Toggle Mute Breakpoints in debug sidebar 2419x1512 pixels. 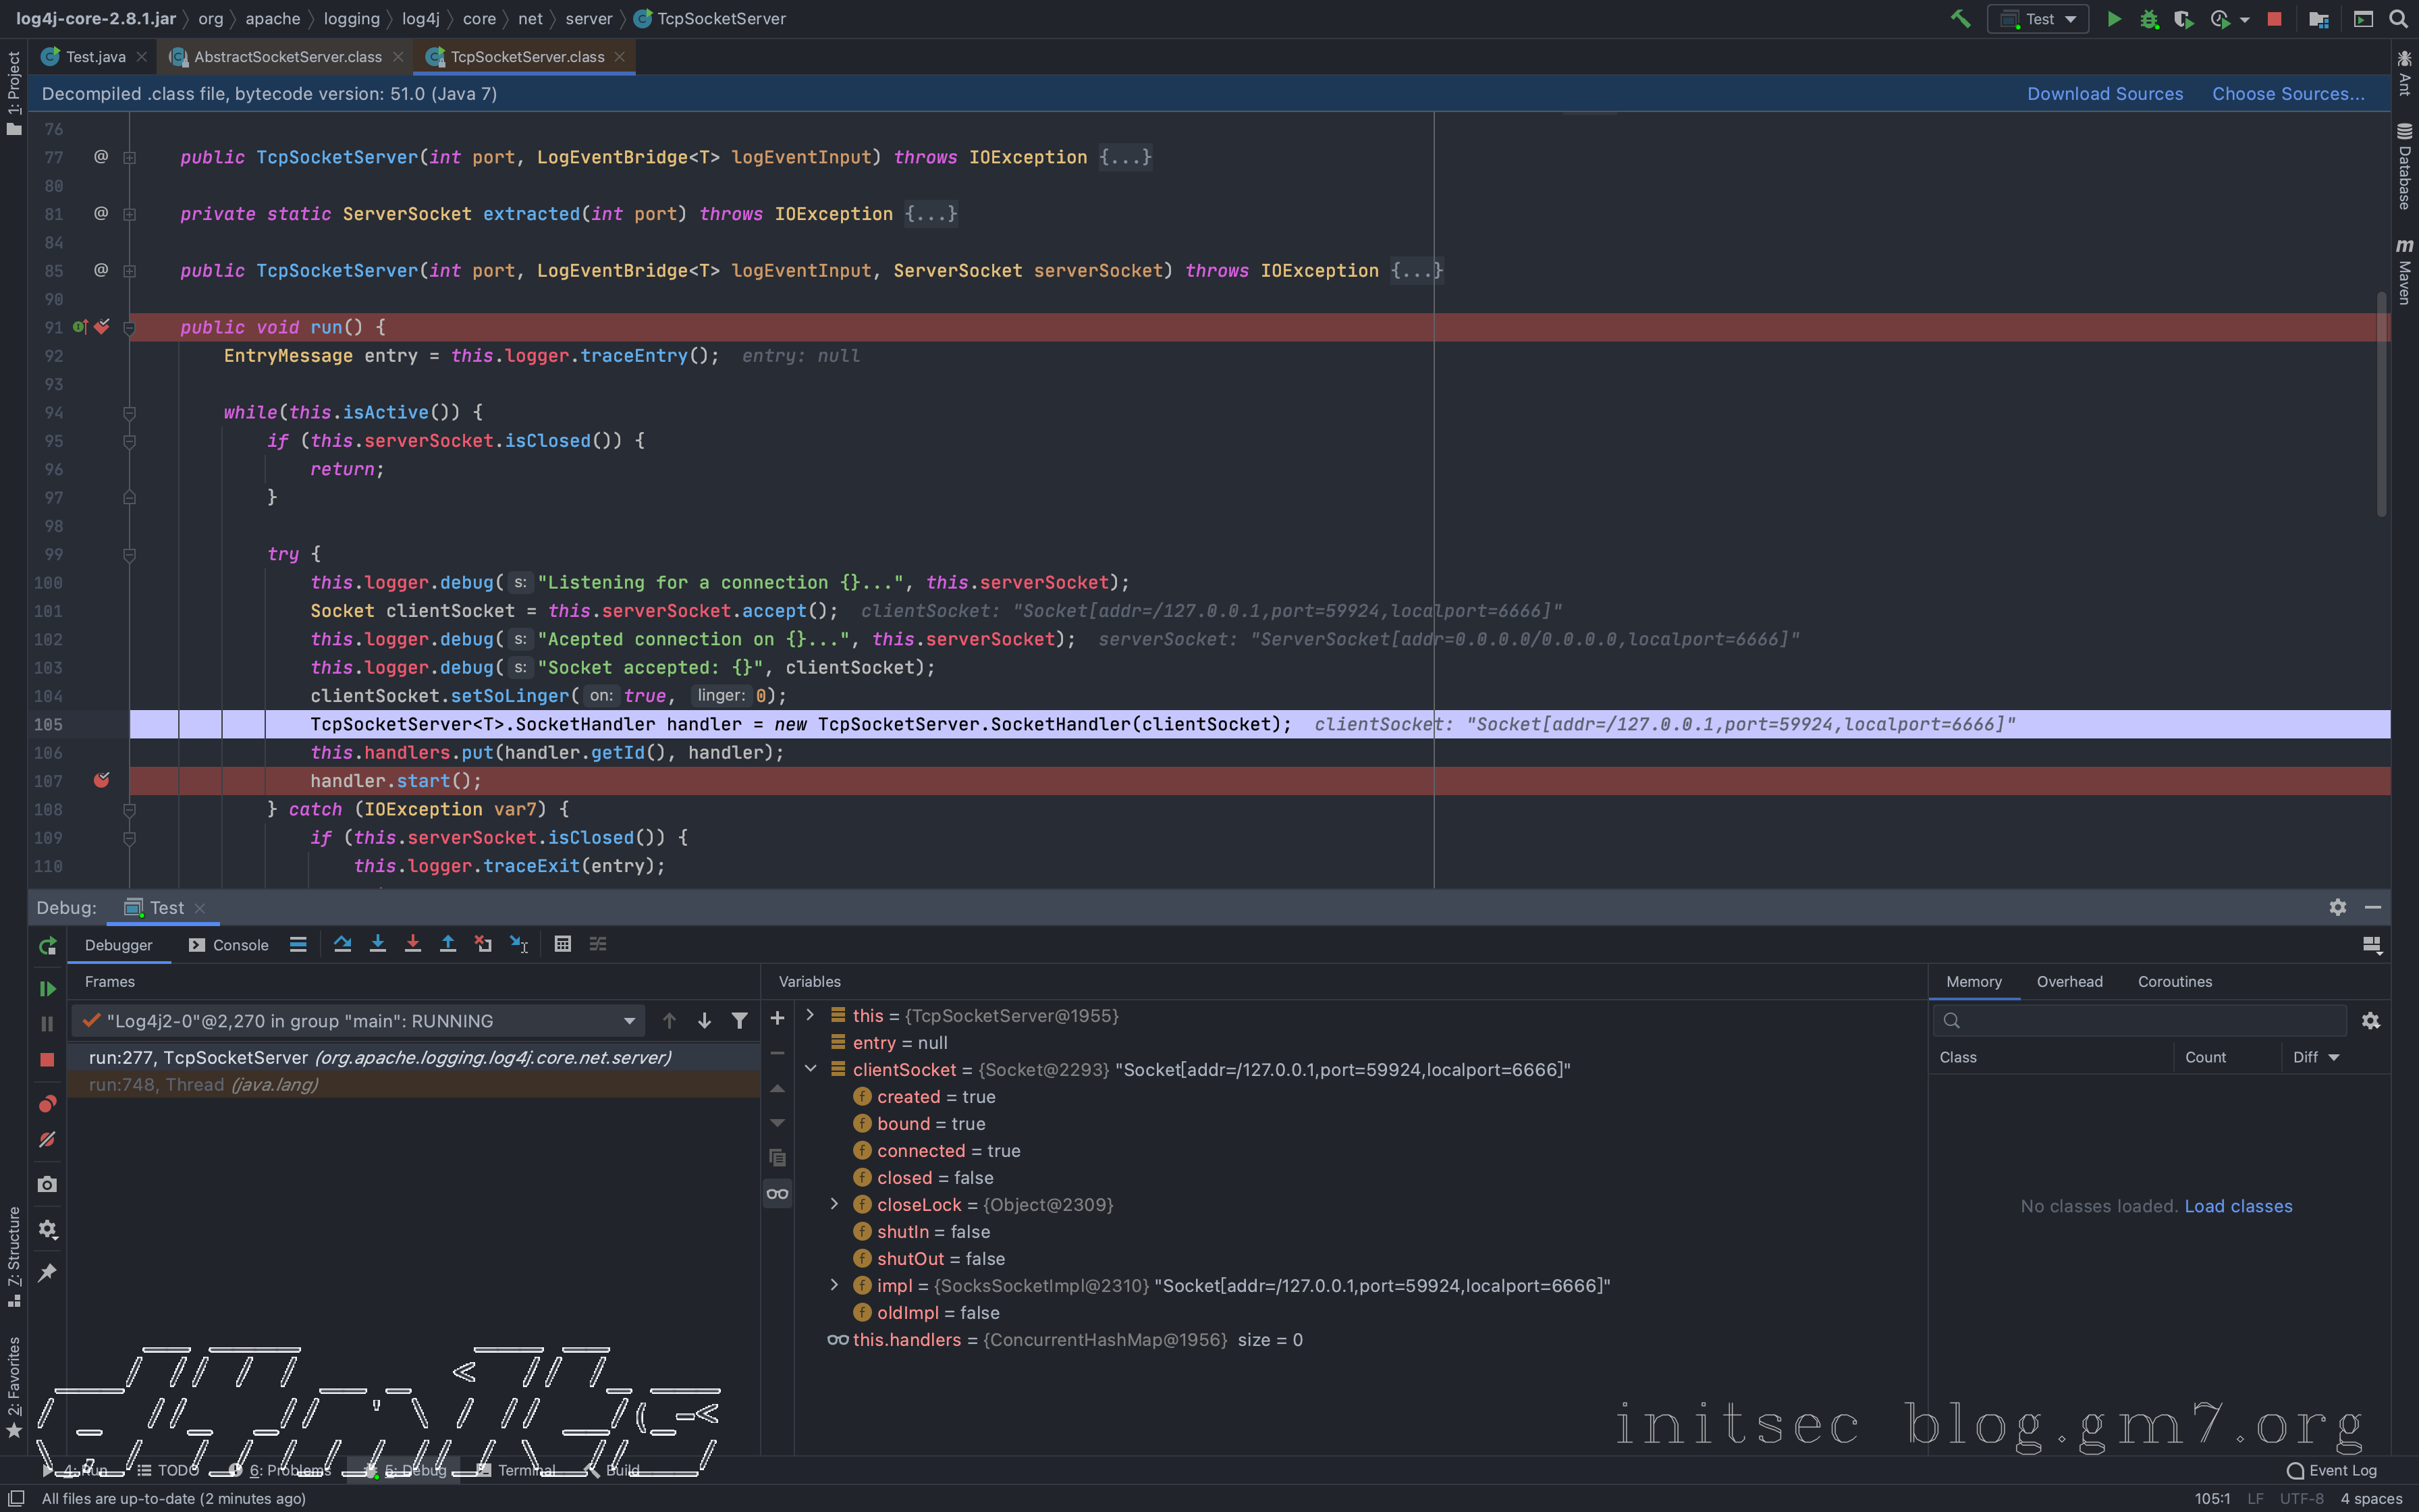(x=47, y=1140)
